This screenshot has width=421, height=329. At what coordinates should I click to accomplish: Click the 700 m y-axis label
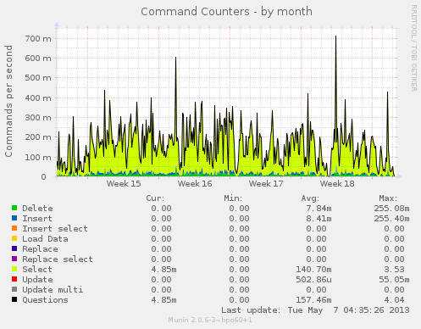click(x=38, y=39)
